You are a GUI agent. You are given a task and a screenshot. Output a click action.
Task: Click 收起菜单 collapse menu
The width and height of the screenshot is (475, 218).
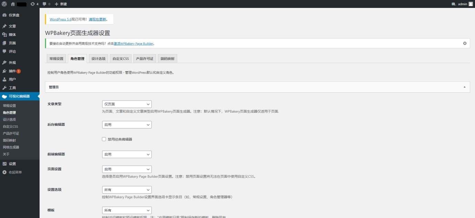click(x=20, y=172)
